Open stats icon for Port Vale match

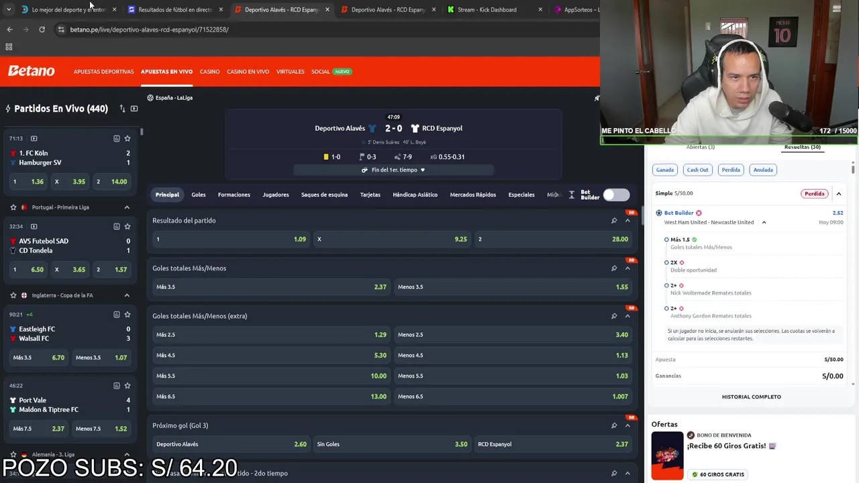click(x=116, y=386)
